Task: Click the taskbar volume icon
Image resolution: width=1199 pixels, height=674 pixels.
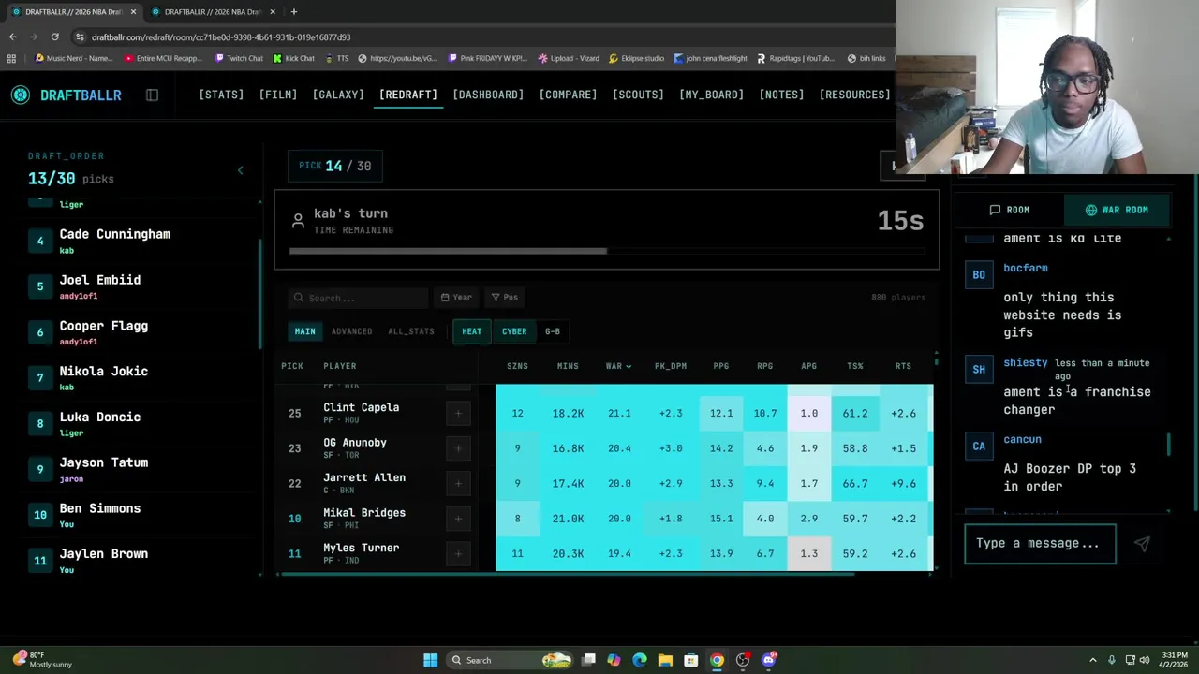Action: (x=1145, y=660)
